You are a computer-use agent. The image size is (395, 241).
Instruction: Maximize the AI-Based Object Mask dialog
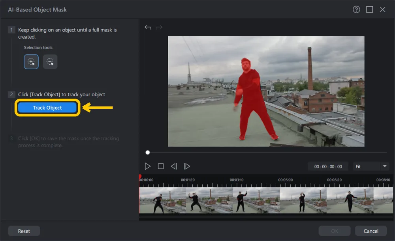370,9
